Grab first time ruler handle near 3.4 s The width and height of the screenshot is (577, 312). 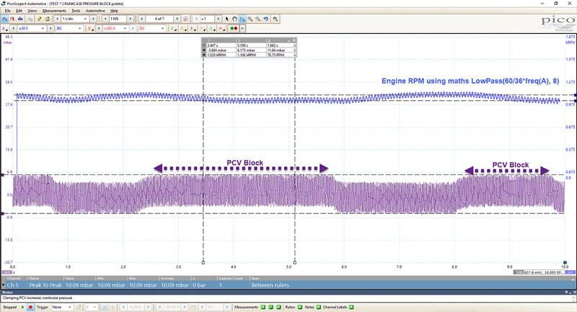(203, 262)
